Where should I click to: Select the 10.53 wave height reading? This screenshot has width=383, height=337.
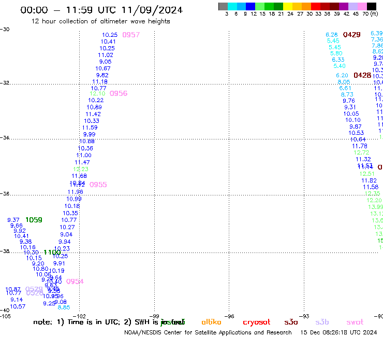[x=356, y=133]
